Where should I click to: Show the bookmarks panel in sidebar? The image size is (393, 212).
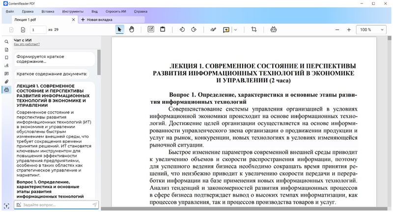pos(6,58)
